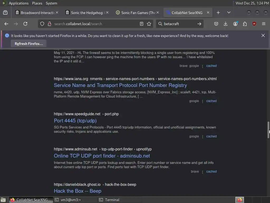Click https://www.iana.org URL text

tap(71, 79)
